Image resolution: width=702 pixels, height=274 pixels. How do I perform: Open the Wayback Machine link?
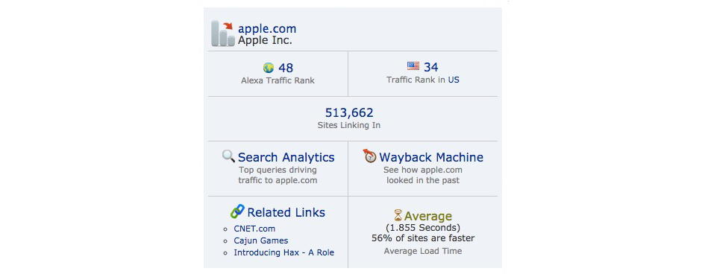click(x=431, y=157)
